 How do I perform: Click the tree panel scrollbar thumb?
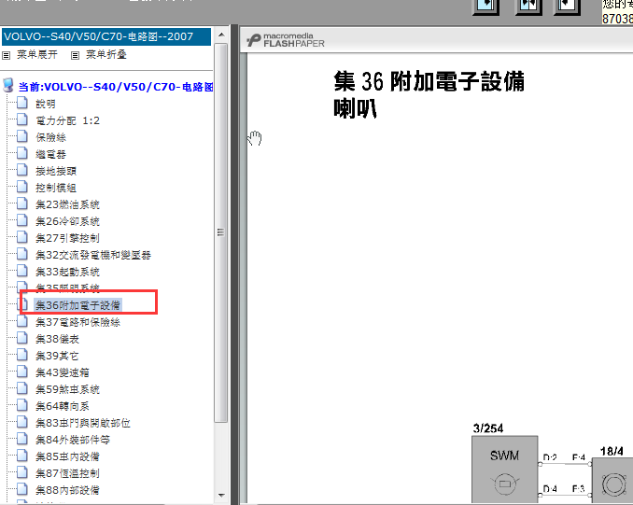pos(221,232)
